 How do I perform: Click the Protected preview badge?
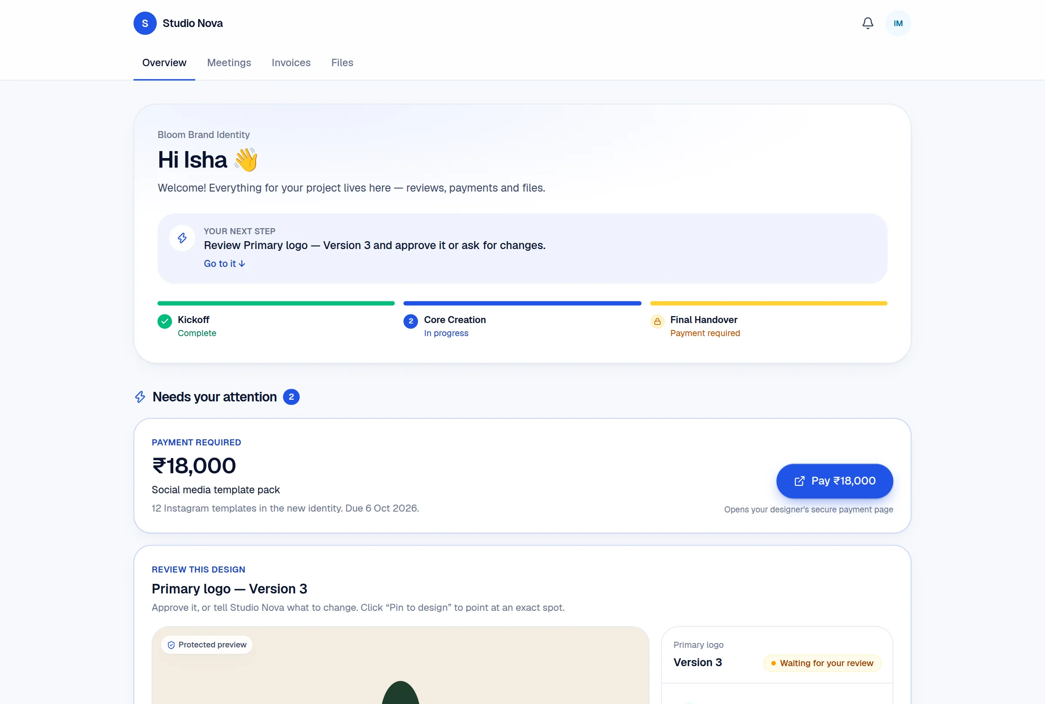click(207, 645)
